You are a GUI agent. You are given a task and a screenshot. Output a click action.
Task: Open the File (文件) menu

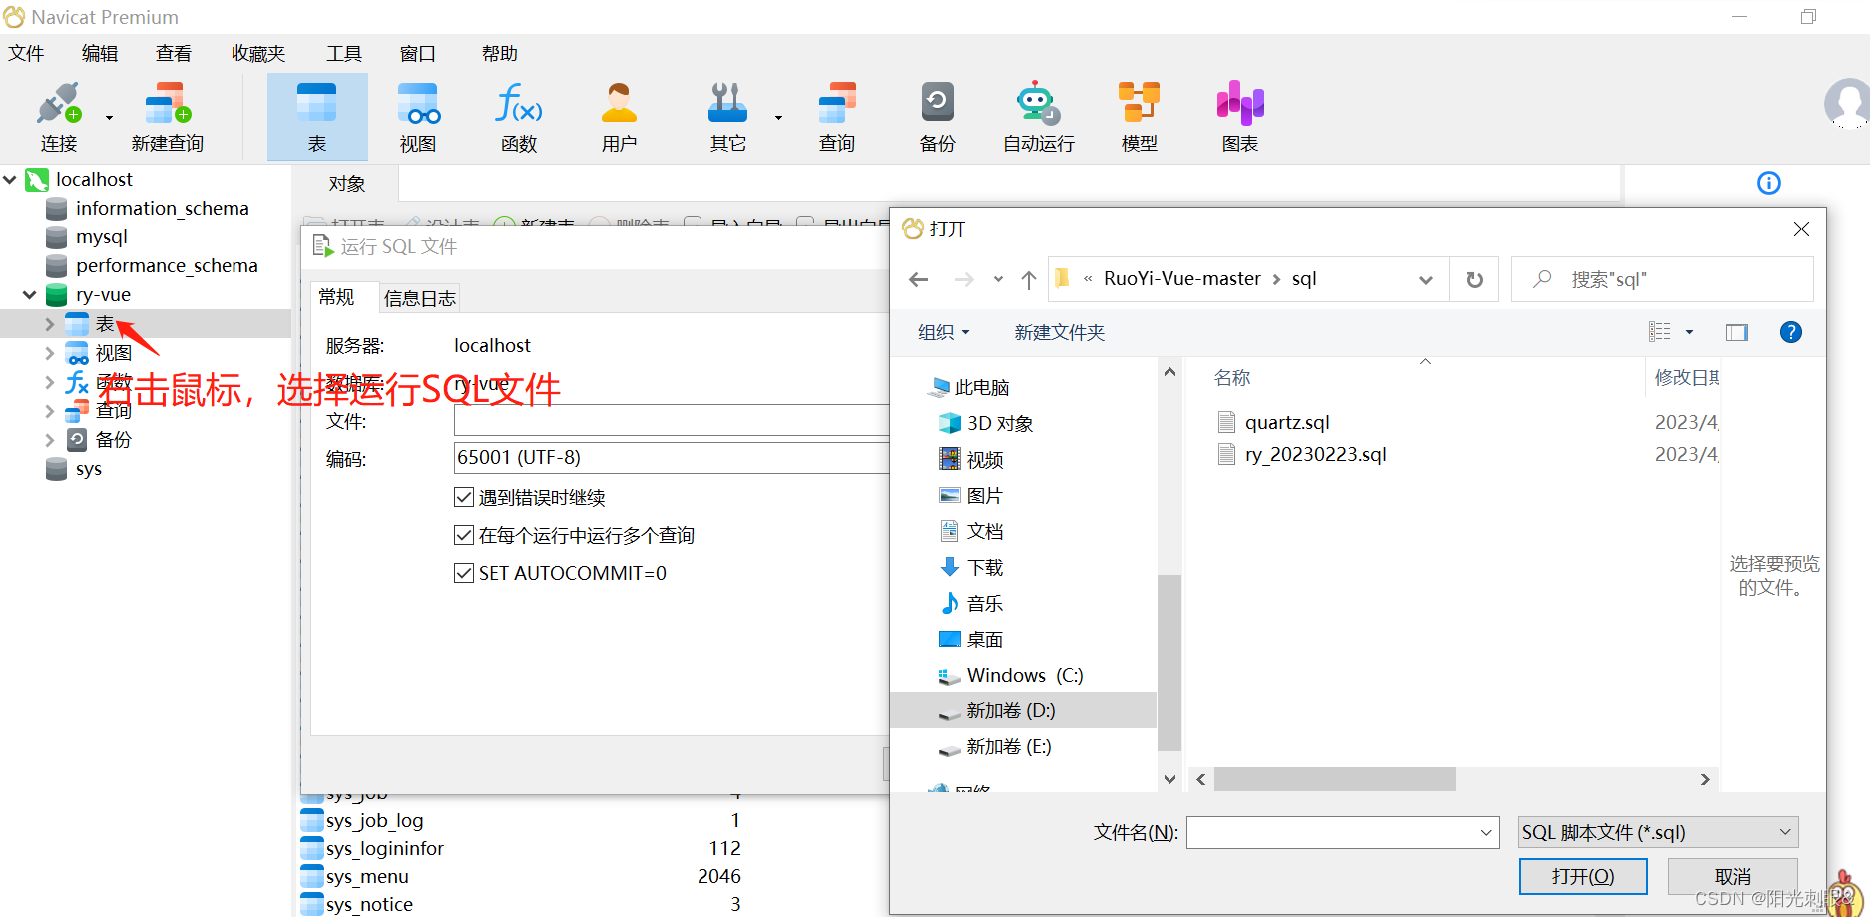pos(26,54)
